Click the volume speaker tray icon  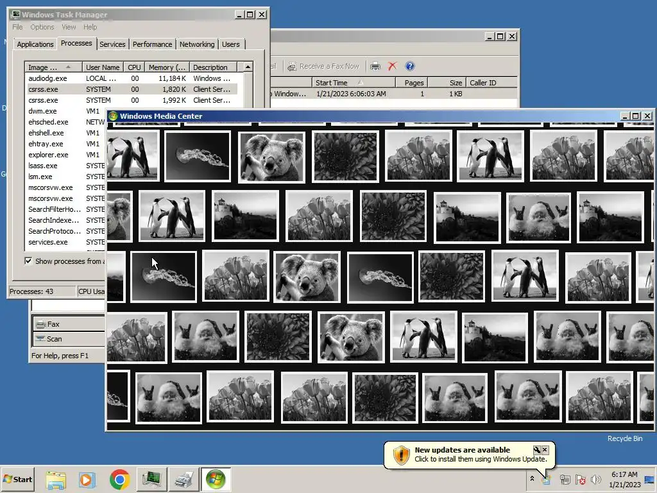click(x=595, y=479)
